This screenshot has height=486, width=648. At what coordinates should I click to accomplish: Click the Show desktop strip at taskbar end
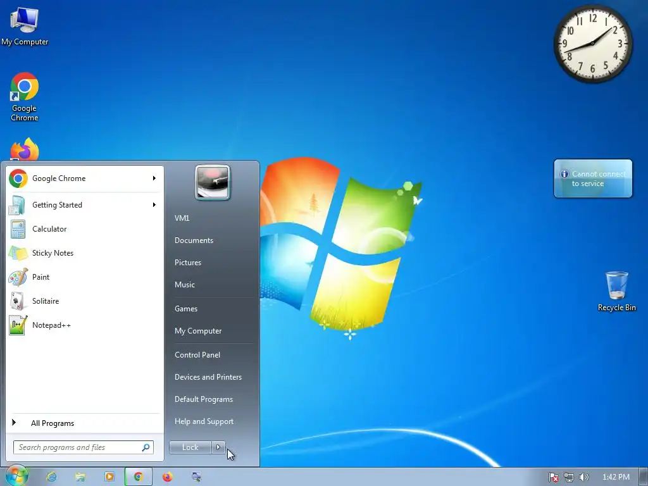point(644,477)
